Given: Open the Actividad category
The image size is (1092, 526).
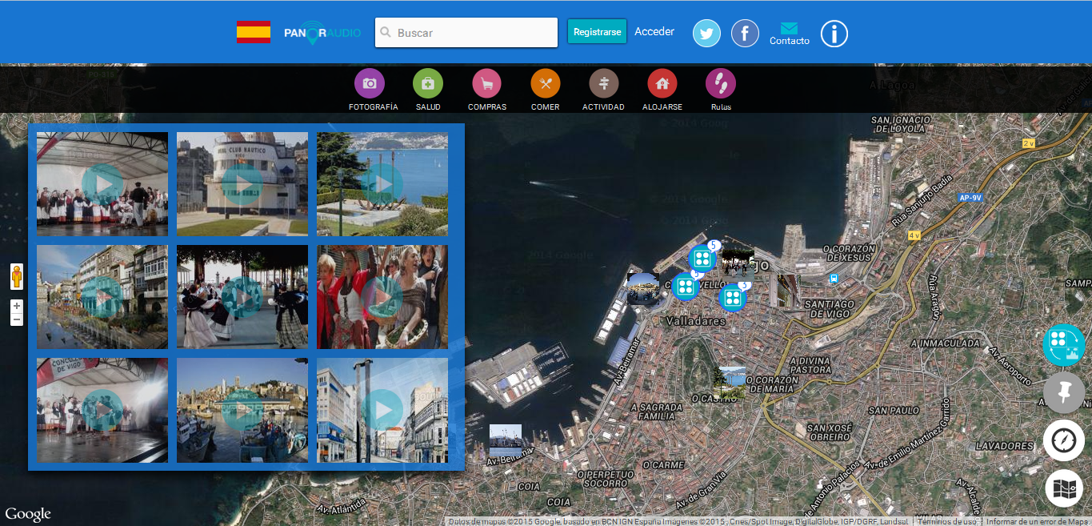Looking at the screenshot, I should (x=603, y=83).
